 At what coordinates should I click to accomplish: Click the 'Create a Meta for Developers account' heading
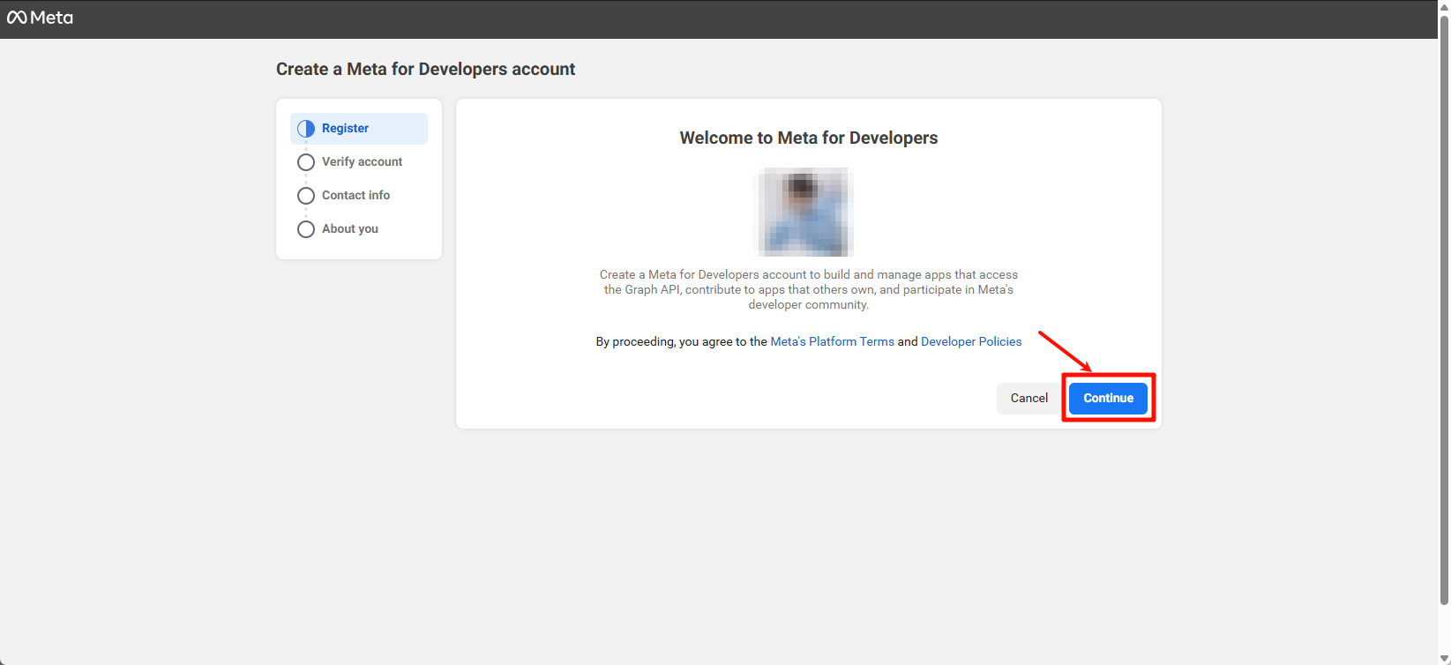tap(425, 70)
